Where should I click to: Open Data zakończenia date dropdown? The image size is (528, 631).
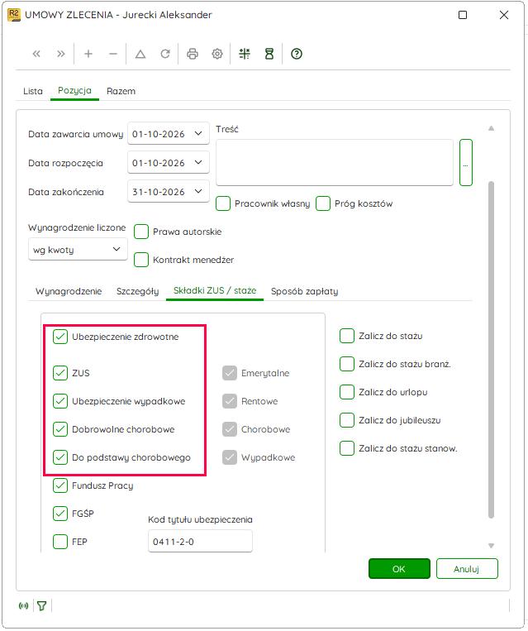point(198,192)
